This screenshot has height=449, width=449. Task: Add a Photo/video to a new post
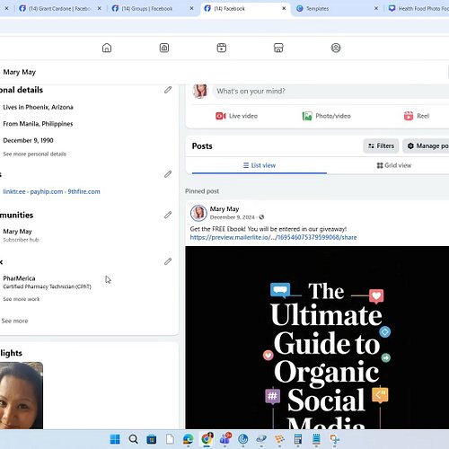click(x=327, y=116)
